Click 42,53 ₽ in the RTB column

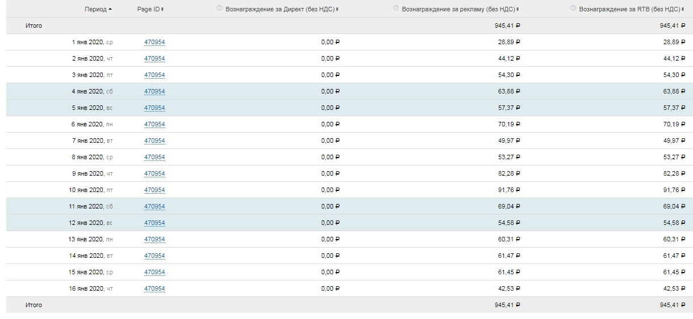tap(675, 289)
